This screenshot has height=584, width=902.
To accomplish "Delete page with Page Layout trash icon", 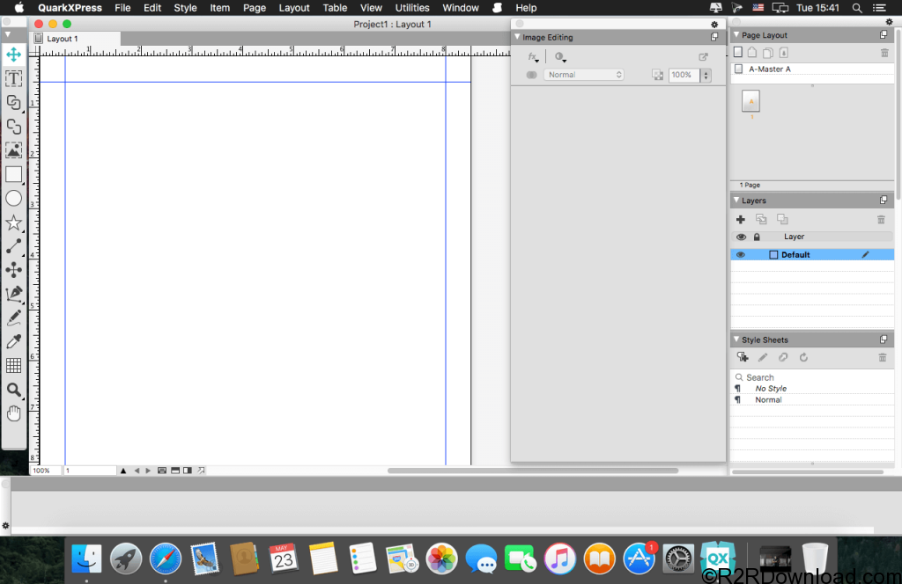I will (x=884, y=53).
